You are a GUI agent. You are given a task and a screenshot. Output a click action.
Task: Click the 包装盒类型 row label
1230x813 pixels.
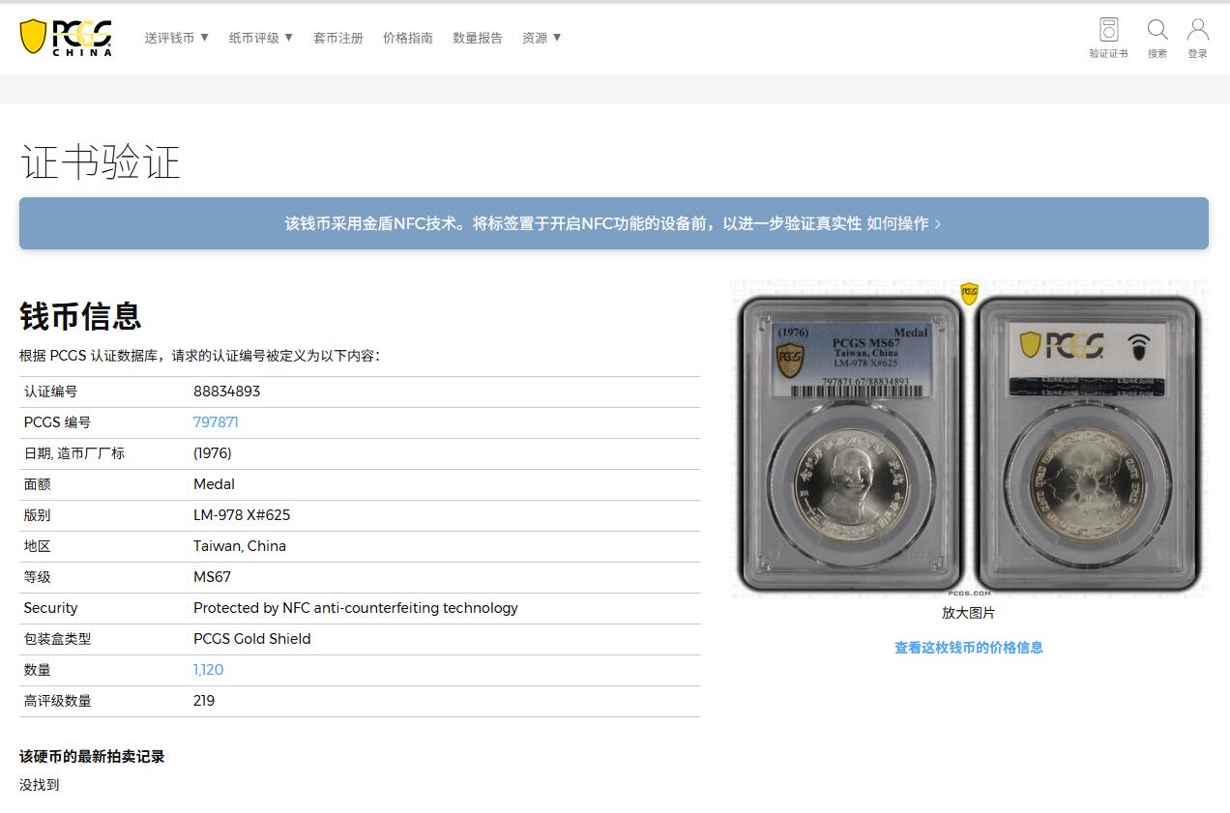[57, 639]
